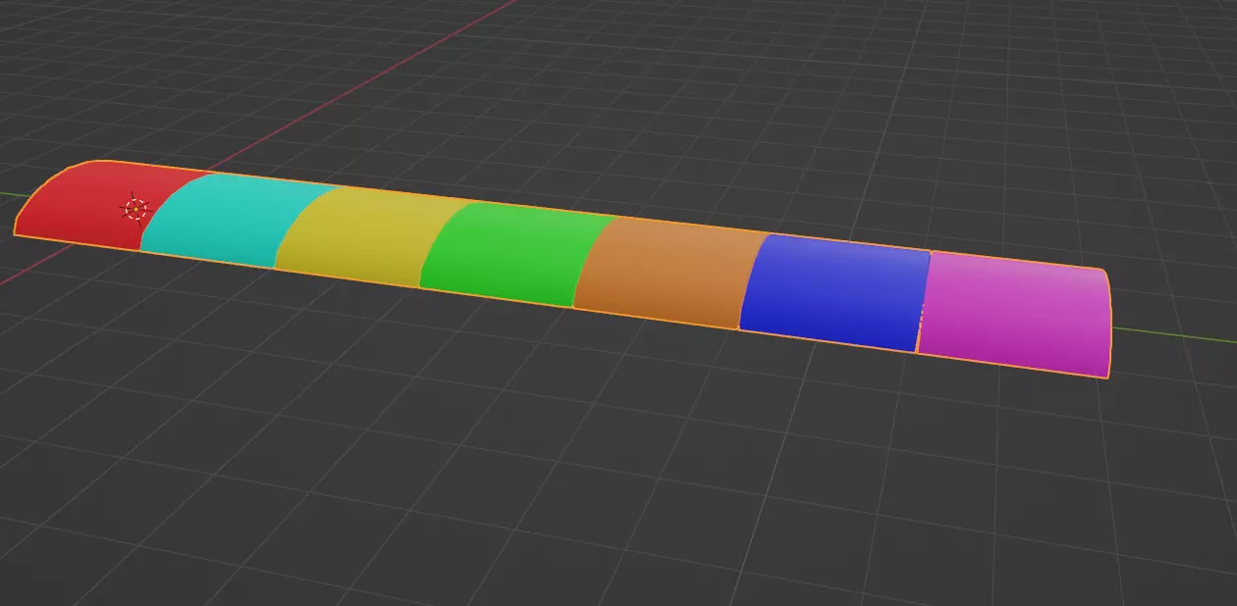Select the green segment of the mesh
The width and height of the screenshot is (1237, 606).
pyautogui.click(x=515, y=255)
